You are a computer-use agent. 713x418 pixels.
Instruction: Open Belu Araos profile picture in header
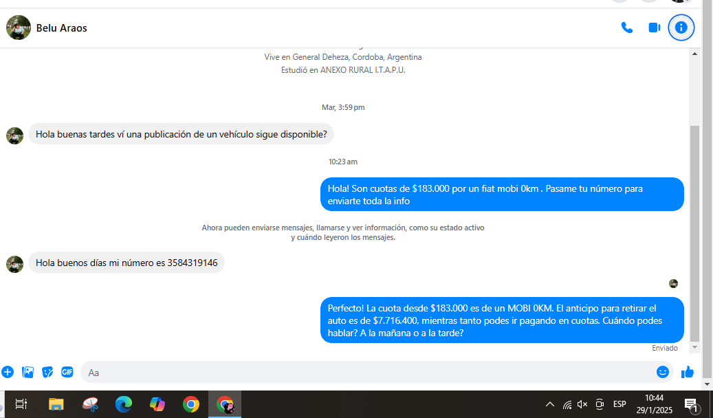coord(18,27)
